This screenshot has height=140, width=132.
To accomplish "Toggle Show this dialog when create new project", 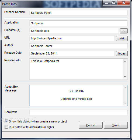I will click(6, 121).
